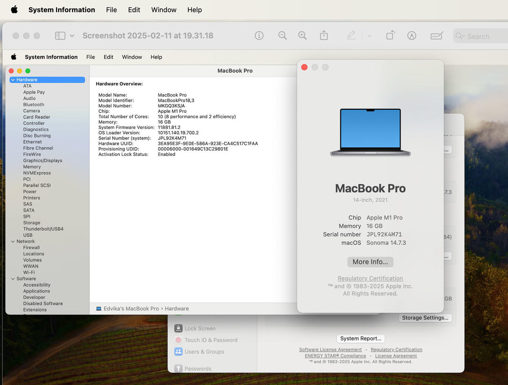Click the Model Identifier value MacBookPro18,3
The image size is (508, 385).
click(x=176, y=100)
